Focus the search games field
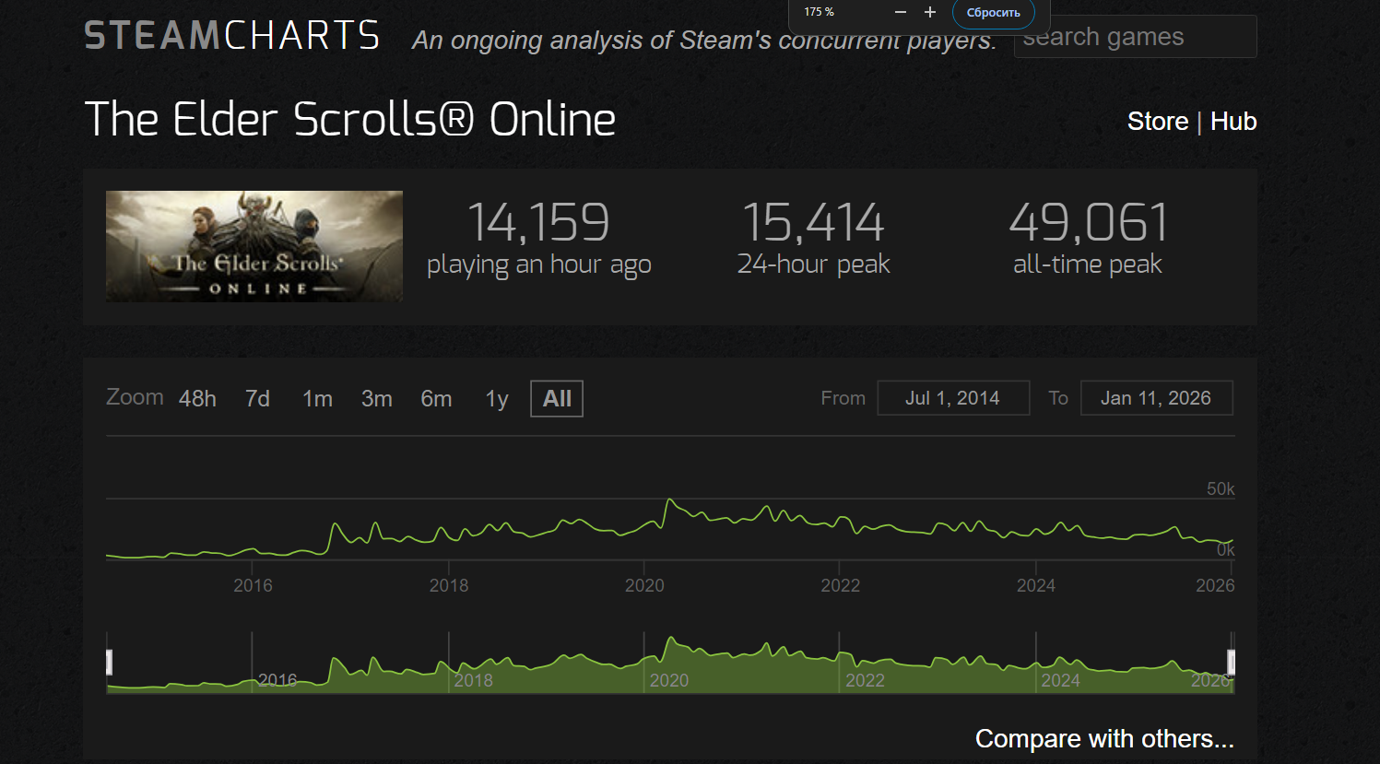This screenshot has height=764, width=1380. (1135, 37)
